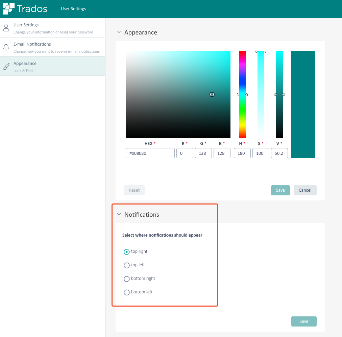The height and width of the screenshot is (337, 342).
Task: Save the Appearance color settings
Action: [280, 190]
